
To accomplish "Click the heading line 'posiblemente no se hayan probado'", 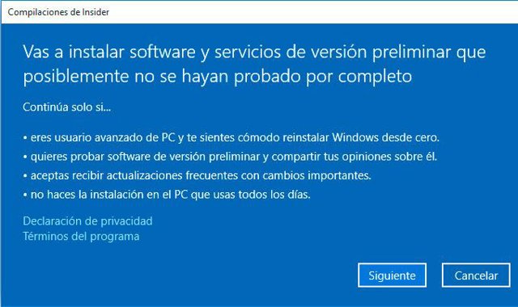I will [x=218, y=77].
